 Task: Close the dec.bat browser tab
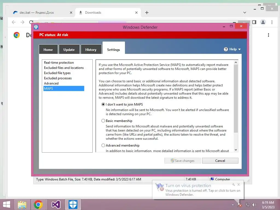71,13
